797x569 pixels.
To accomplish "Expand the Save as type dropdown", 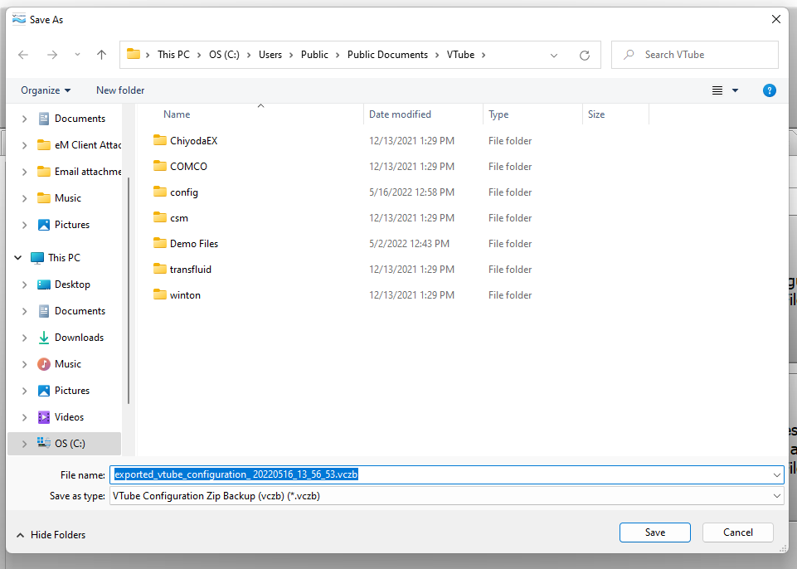I will pos(776,496).
